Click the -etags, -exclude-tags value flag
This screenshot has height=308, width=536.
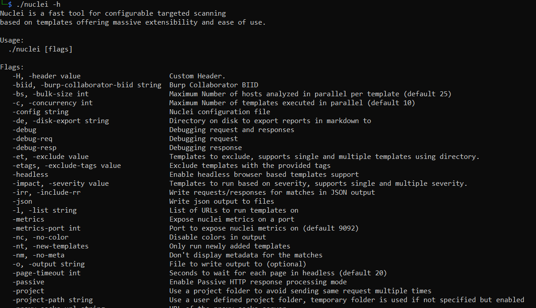pos(67,166)
